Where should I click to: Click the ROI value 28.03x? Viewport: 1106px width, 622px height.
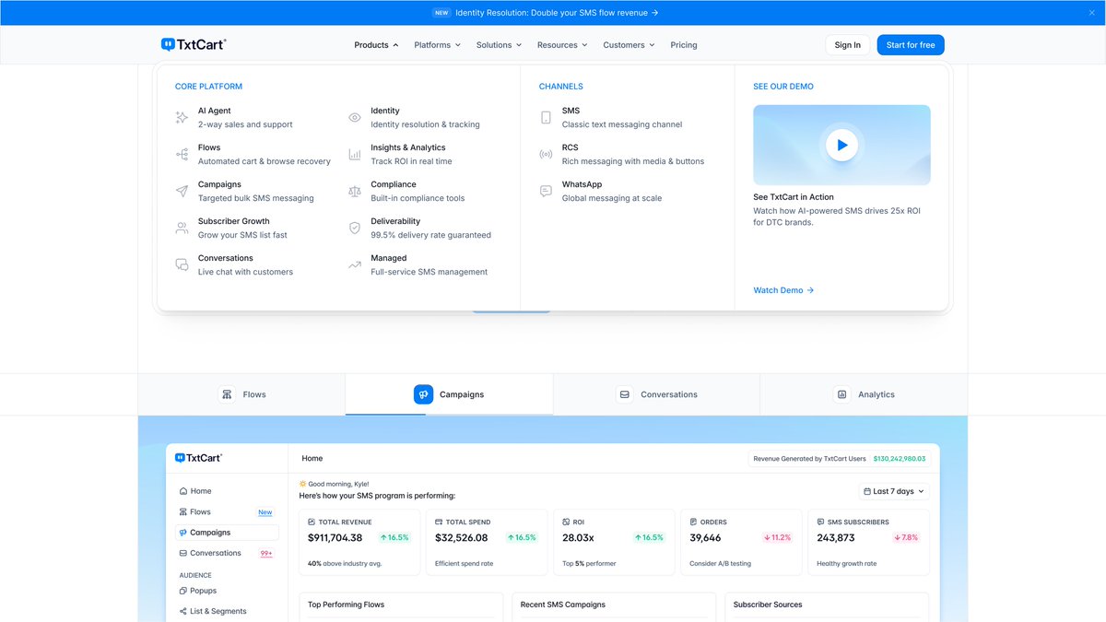tap(578, 537)
